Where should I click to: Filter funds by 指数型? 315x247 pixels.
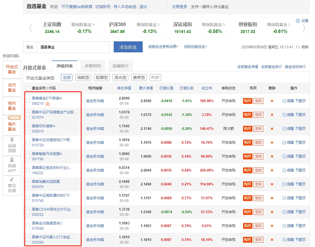coord(83,78)
